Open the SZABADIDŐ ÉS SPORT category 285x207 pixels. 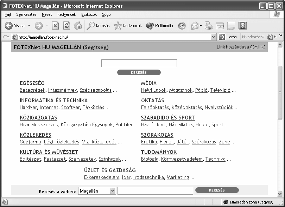[x=168, y=118]
